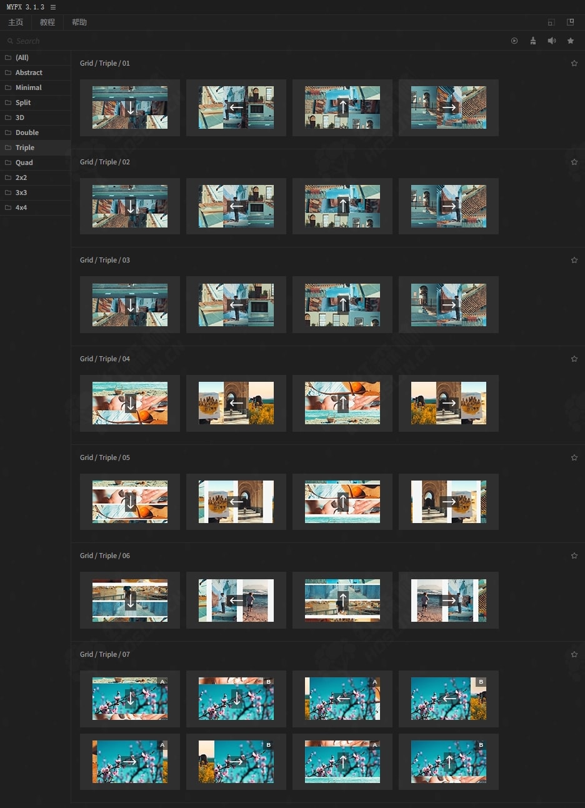Apply Triple 03 up-arrow transition thumbnail
Image resolution: width=585 pixels, height=808 pixels.
click(342, 304)
